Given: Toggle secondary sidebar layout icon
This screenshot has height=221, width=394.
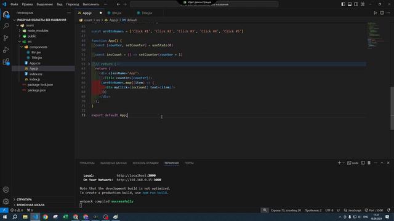Looking at the screenshot, I should point(356,4).
